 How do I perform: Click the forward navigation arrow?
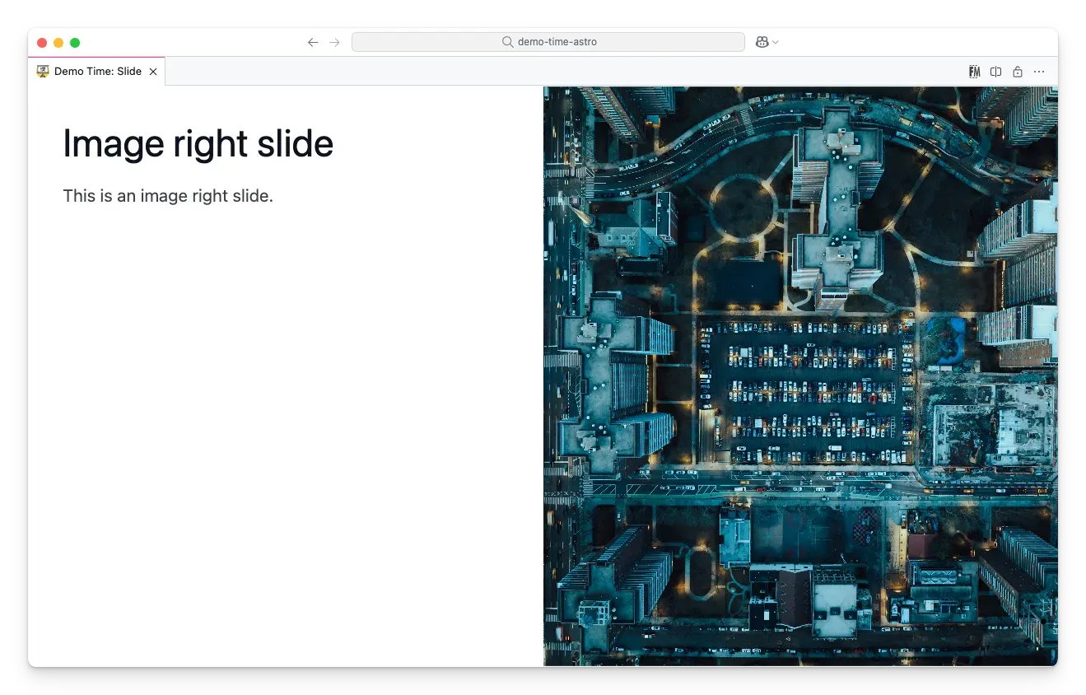[x=334, y=42]
